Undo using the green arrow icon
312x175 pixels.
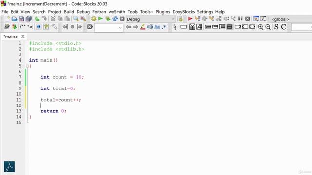pos(37,19)
